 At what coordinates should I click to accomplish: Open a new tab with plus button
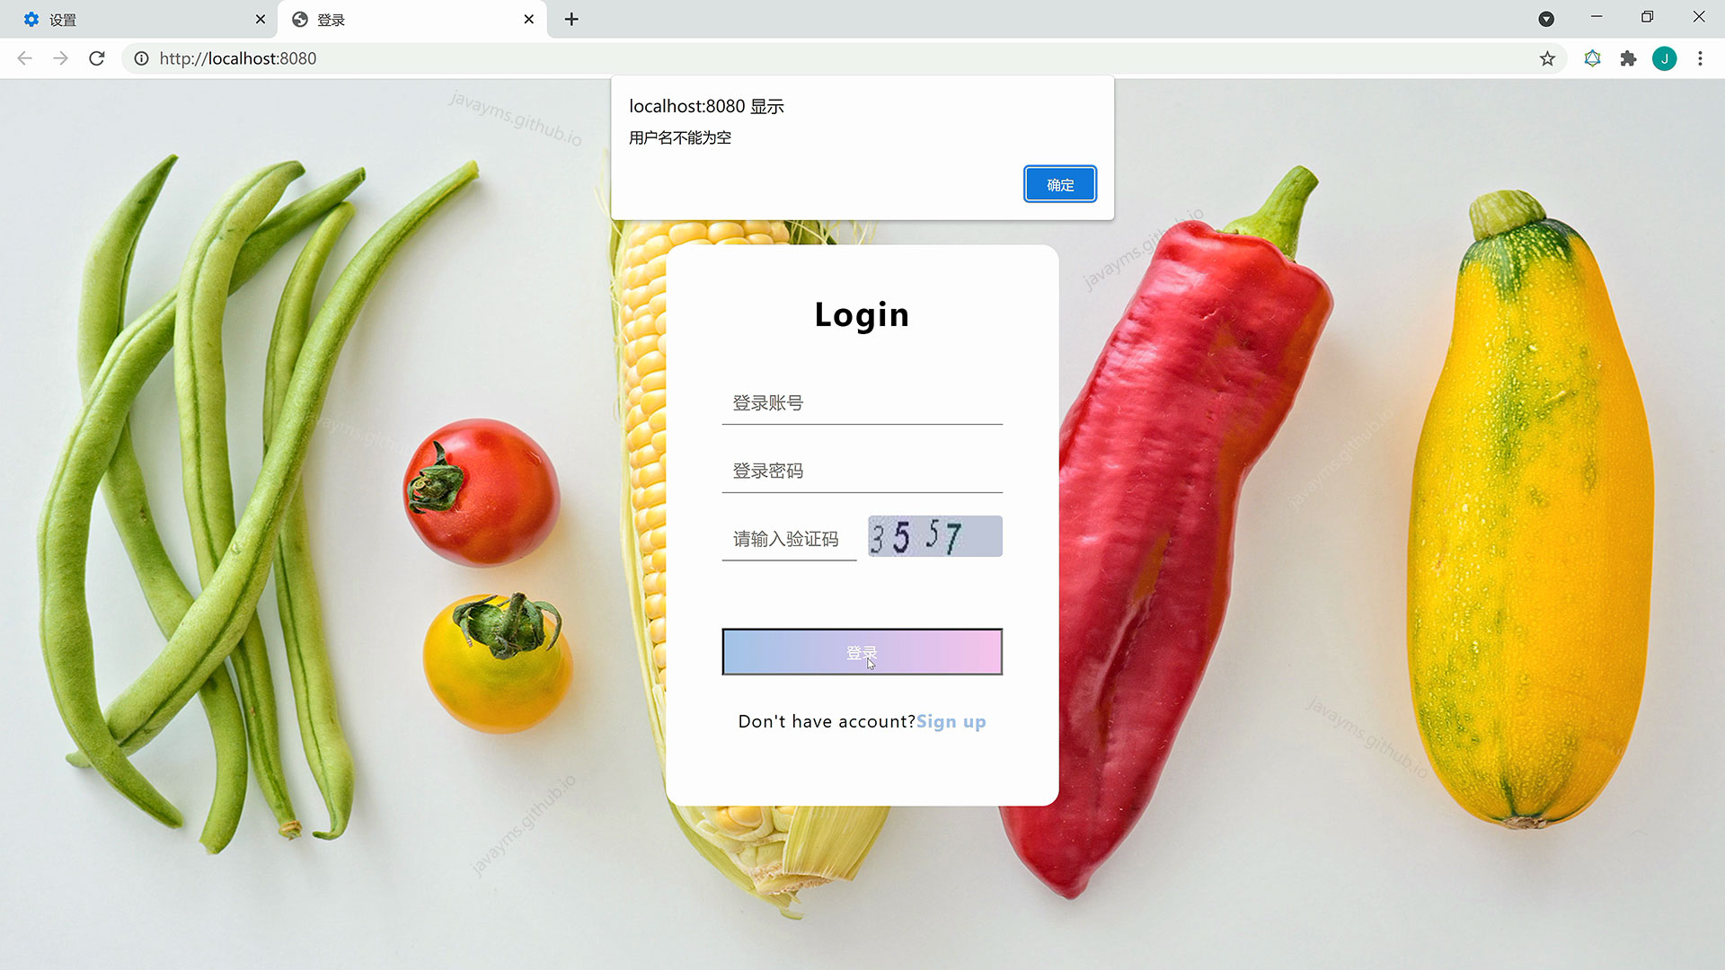point(571,19)
